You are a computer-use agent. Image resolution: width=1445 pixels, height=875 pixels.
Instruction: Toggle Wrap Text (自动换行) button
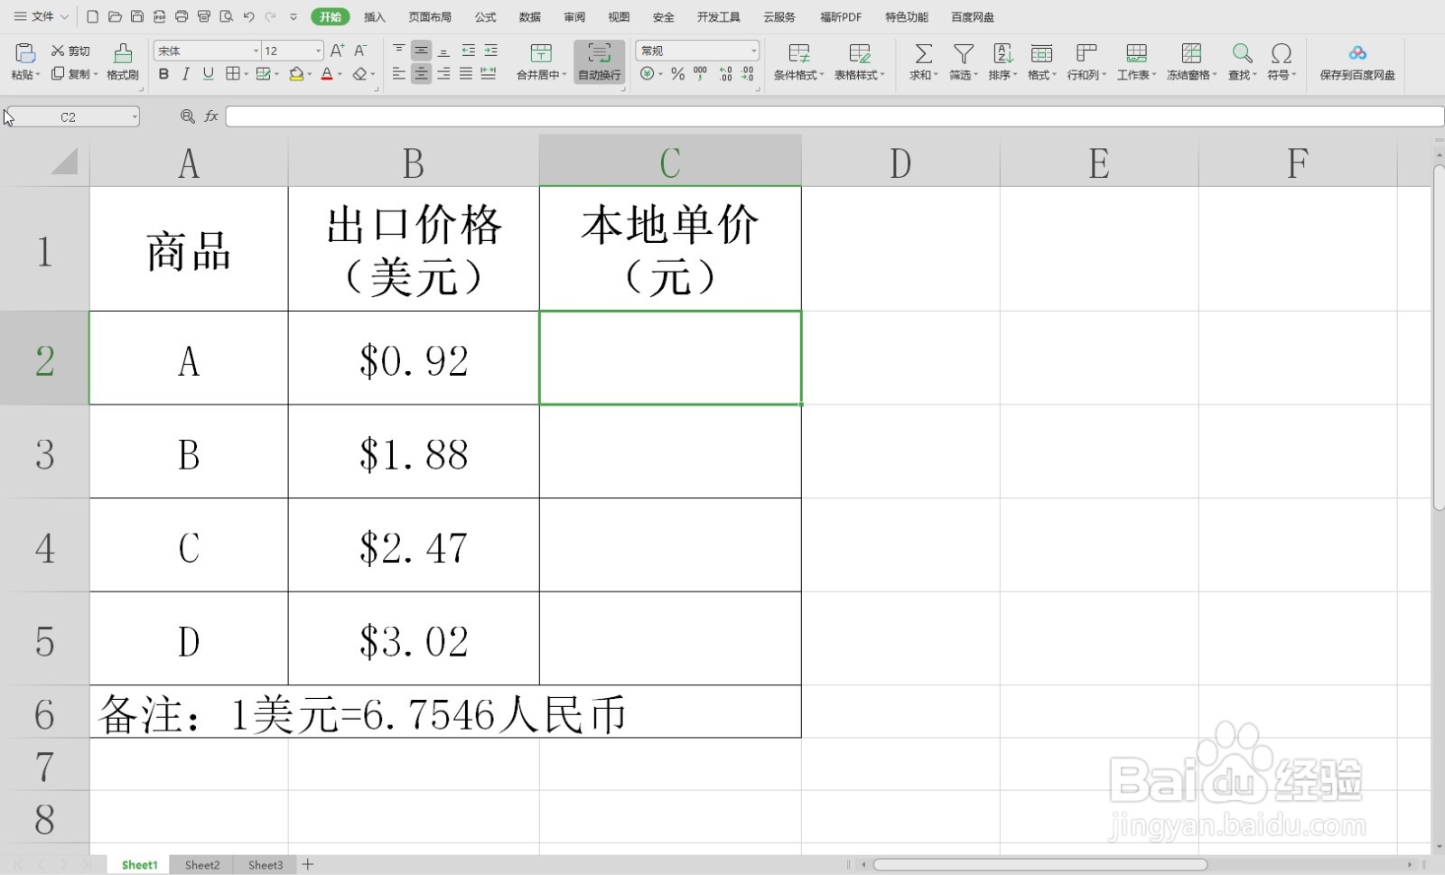[600, 61]
